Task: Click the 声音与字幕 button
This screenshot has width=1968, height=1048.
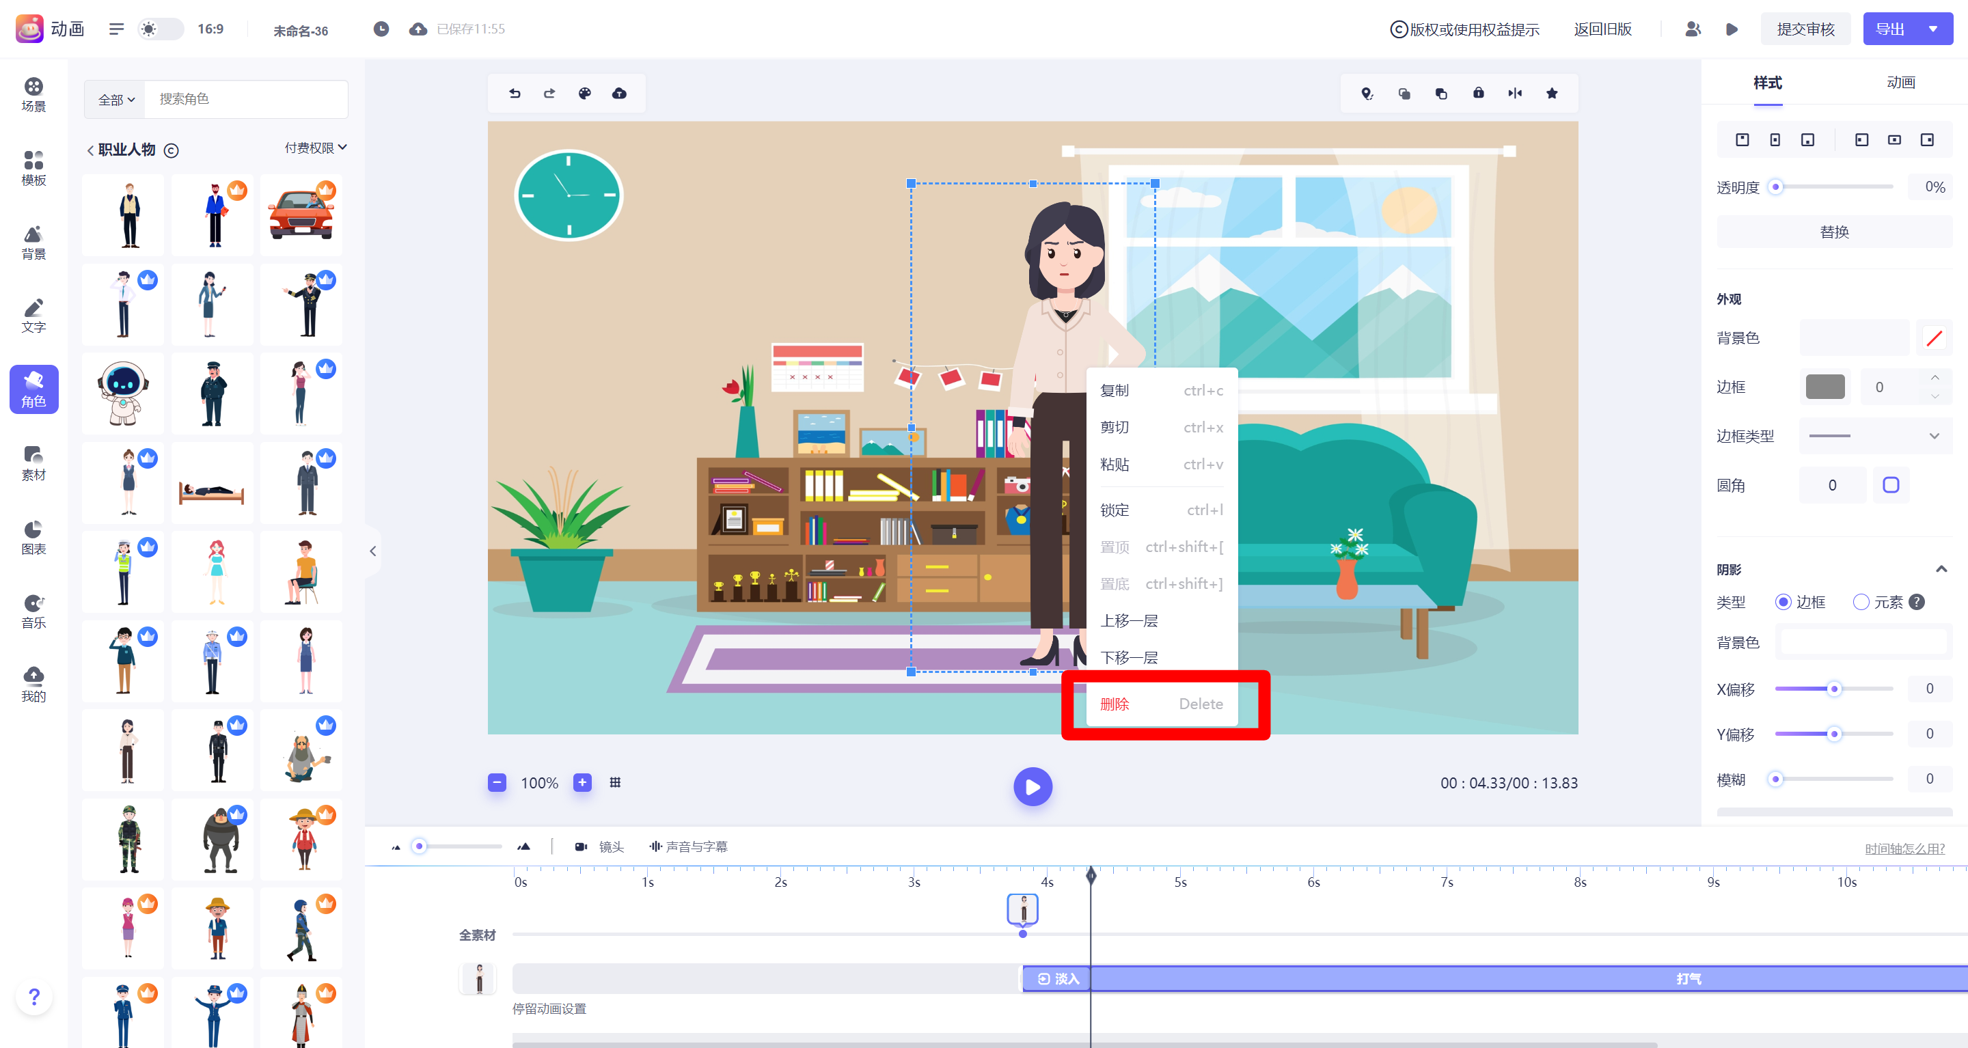Action: [688, 846]
